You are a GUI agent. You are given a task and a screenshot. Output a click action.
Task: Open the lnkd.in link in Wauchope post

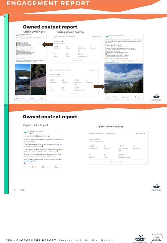tap(20, 58)
